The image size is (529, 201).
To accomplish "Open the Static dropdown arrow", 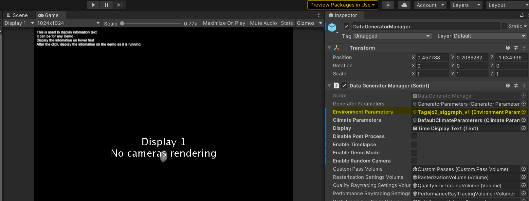I will click(525, 26).
